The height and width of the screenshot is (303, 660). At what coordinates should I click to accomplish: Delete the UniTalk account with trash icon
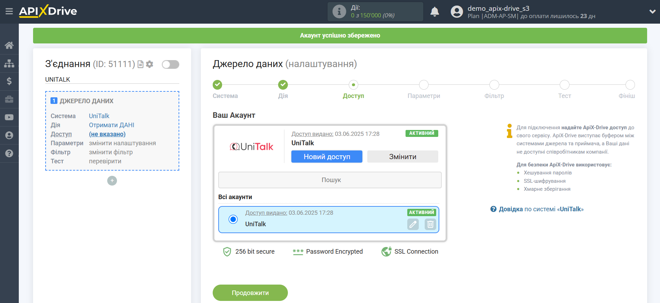pyautogui.click(x=430, y=224)
